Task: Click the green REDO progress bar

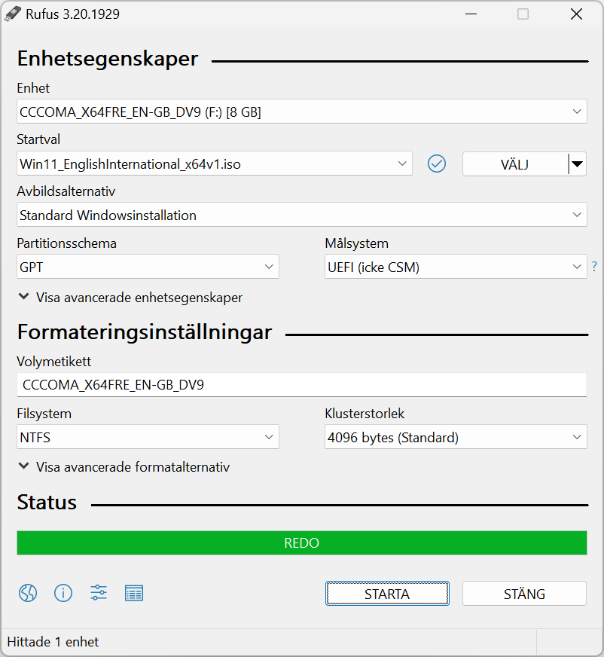Action: tap(301, 542)
